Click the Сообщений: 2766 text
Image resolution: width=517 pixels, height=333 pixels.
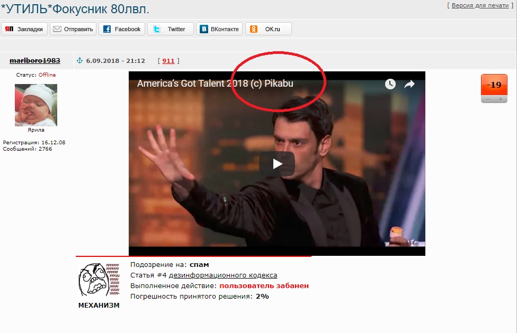tap(28, 149)
